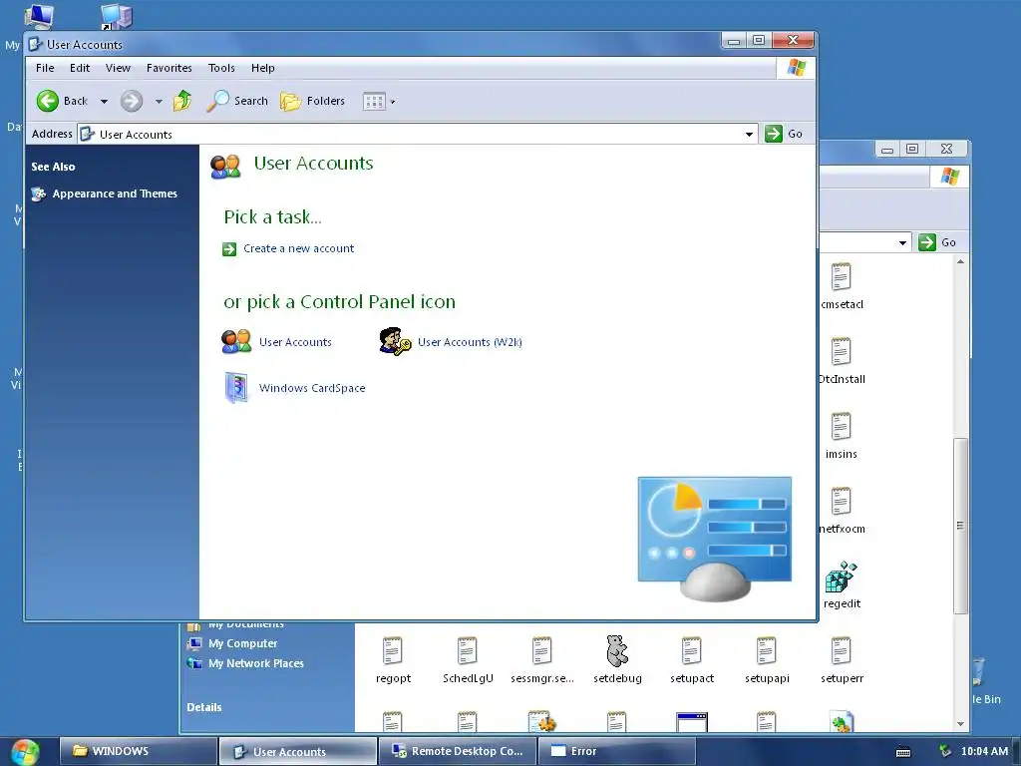Open the File menu

[45, 68]
